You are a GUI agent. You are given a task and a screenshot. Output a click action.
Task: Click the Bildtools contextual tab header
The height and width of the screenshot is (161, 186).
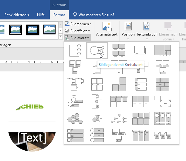click(x=59, y=5)
